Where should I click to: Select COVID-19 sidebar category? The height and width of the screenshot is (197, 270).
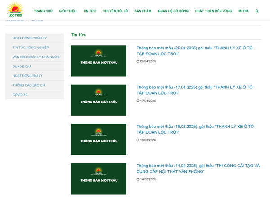(x=20, y=95)
